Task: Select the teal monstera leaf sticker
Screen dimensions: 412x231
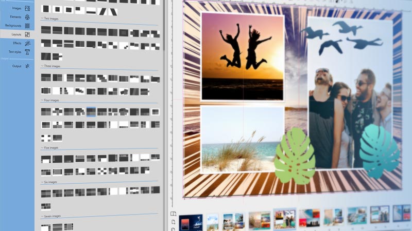Action: click(x=379, y=150)
